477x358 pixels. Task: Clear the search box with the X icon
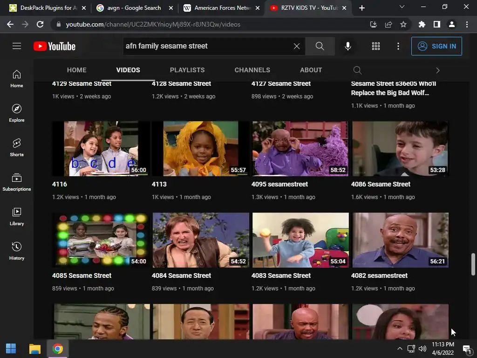(x=297, y=46)
